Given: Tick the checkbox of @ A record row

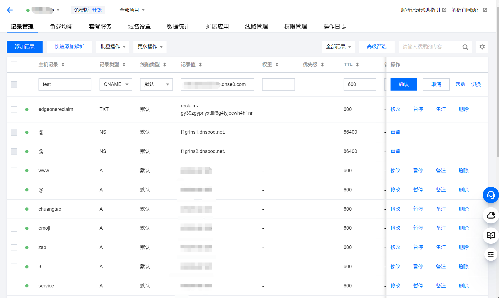Looking at the screenshot, I should pos(14,190).
